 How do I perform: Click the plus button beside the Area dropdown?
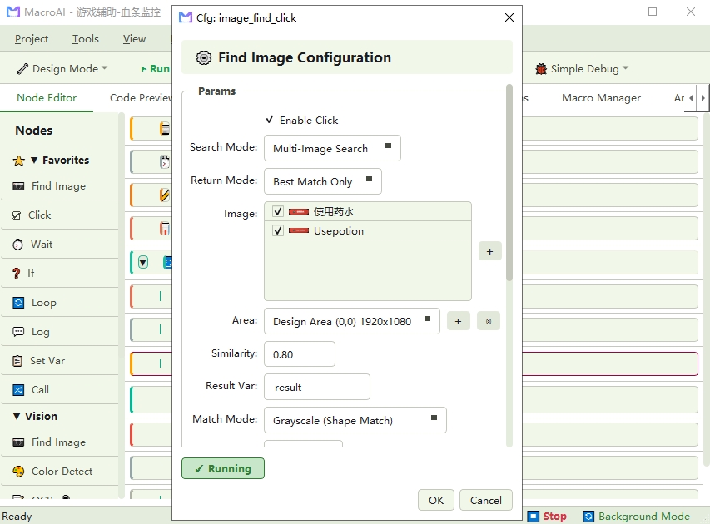click(x=459, y=321)
